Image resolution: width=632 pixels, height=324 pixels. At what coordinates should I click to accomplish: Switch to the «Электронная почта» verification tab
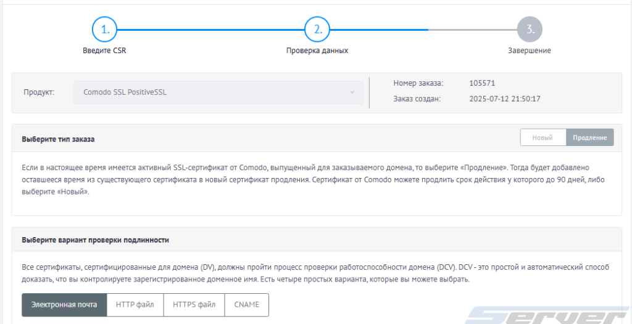click(64, 304)
